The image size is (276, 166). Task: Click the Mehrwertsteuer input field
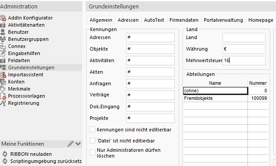[244, 60]
